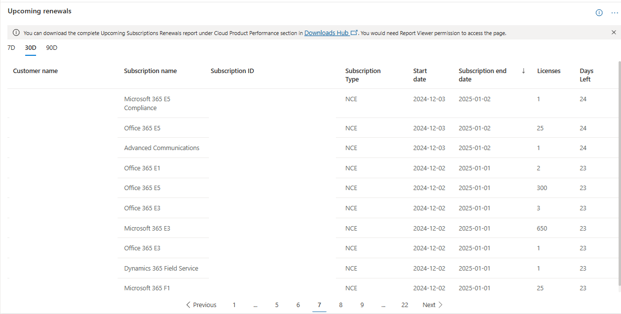Open page 5 of results
This screenshot has height=314, width=621.
[x=277, y=305]
